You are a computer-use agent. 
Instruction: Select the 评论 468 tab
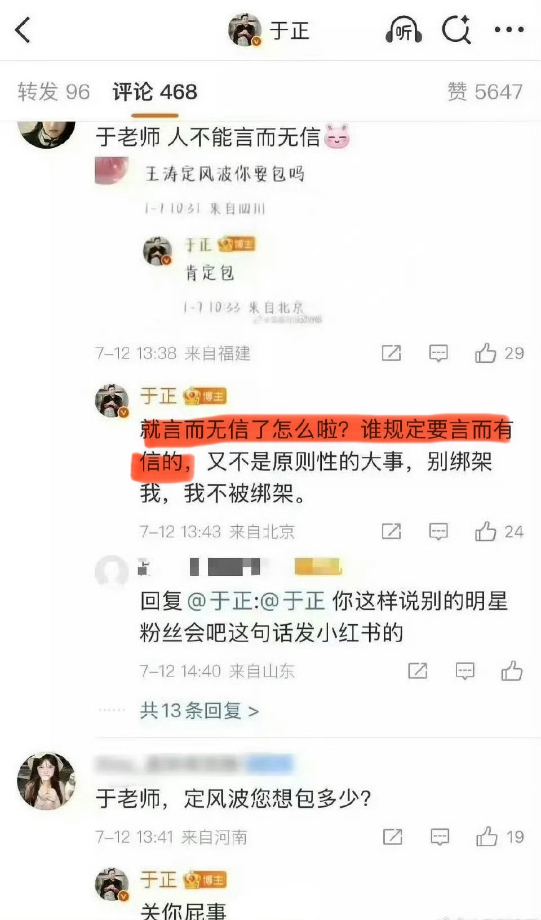(155, 91)
